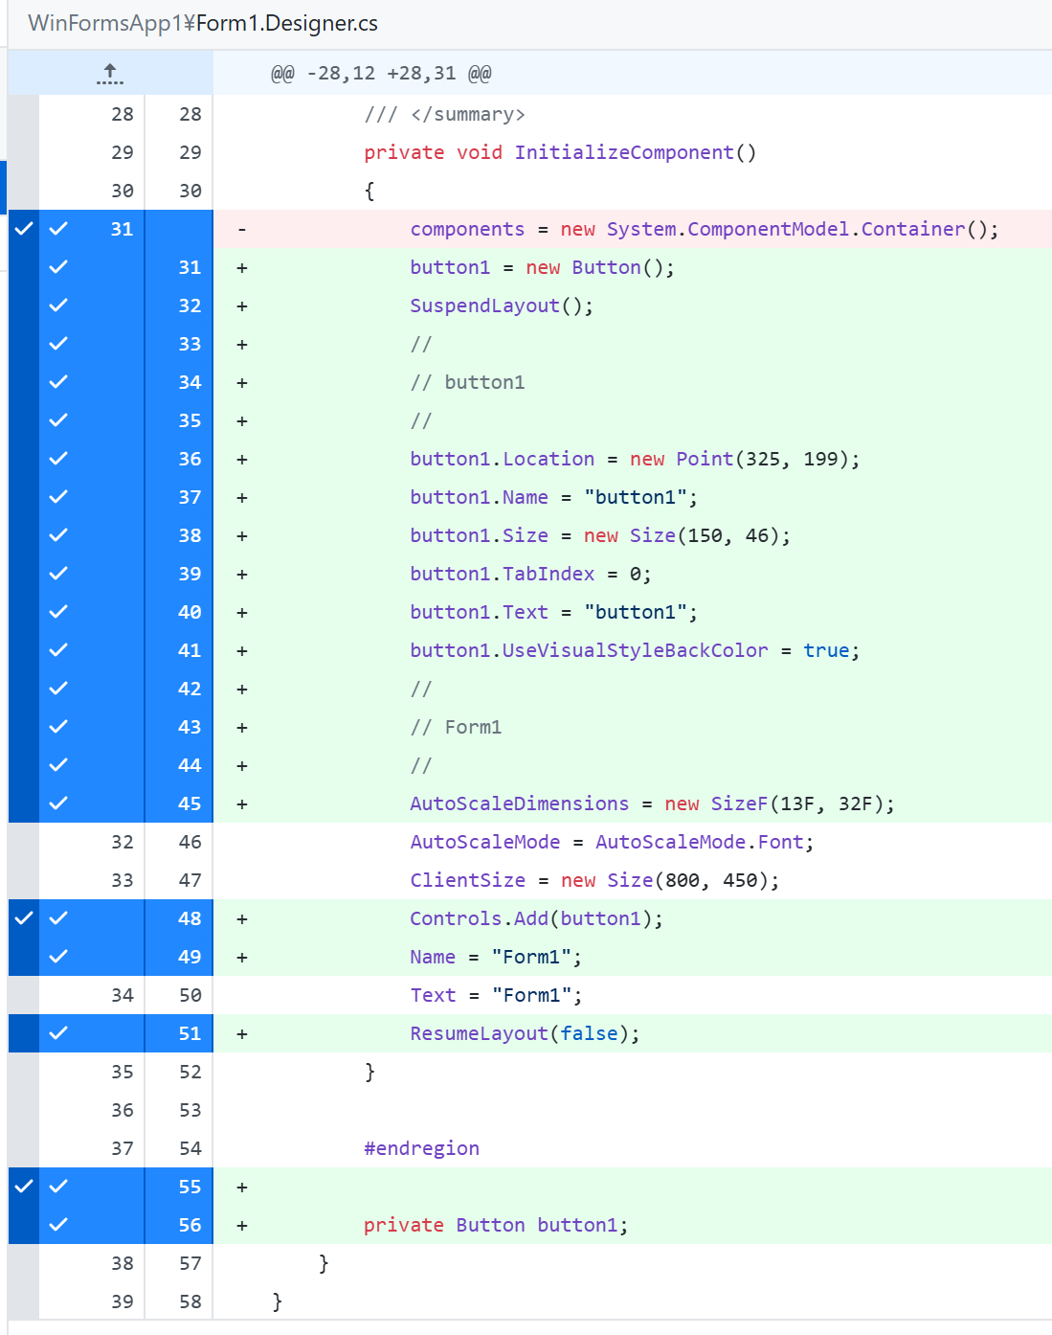Screen dimensions: 1052x1335
Task: Click new line number 47 in gutter
Action: (190, 880)
